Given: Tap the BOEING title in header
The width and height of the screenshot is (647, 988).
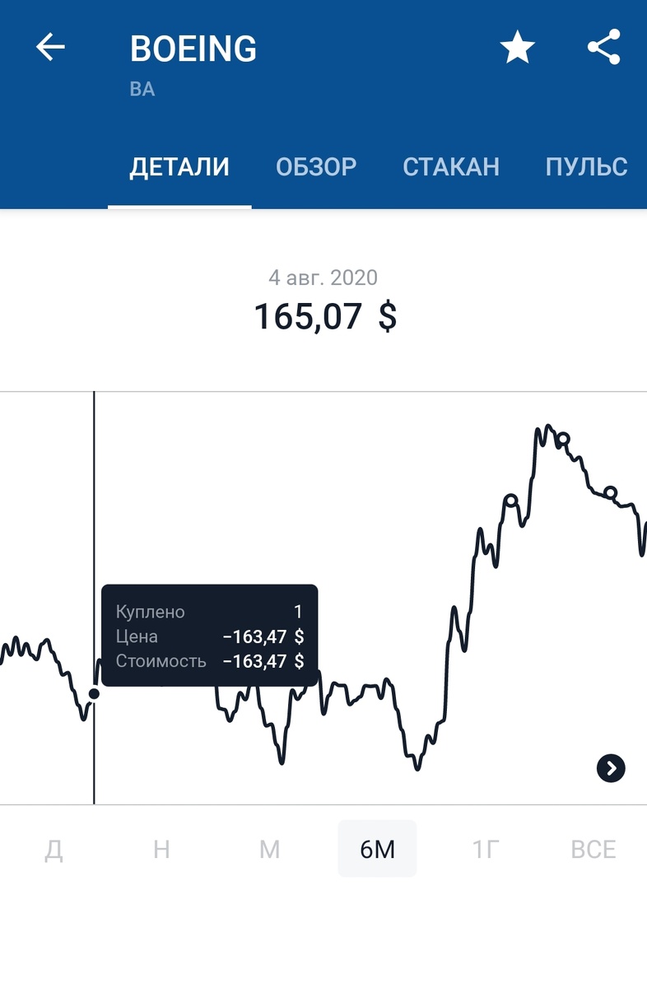Looking at the screenshot, I should click(193, 49).
